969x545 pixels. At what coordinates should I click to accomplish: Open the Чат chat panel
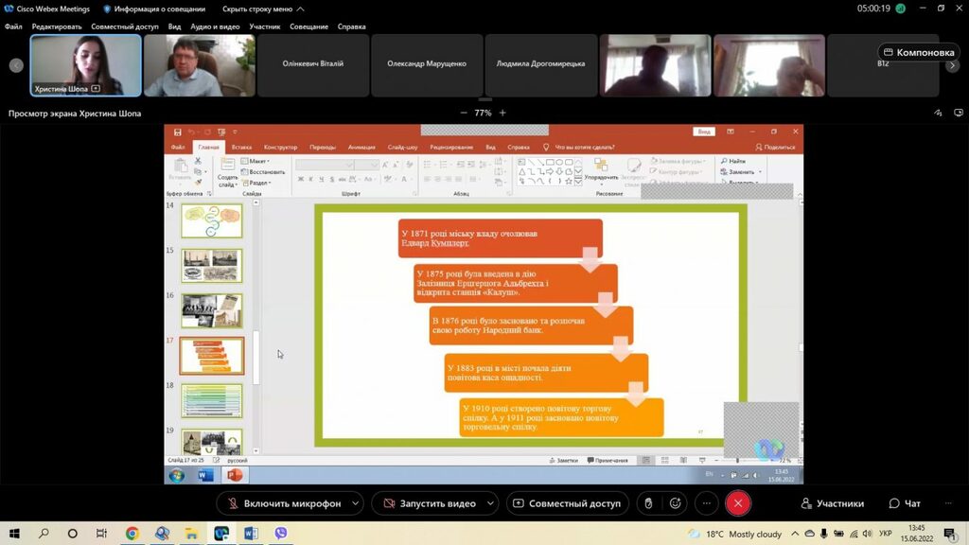[x=905, y=503]
